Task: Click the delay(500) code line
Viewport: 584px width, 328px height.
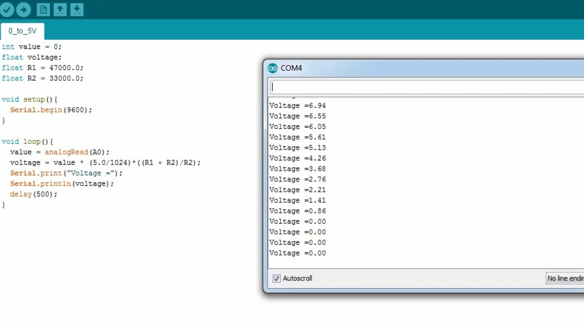Action: 33,194
